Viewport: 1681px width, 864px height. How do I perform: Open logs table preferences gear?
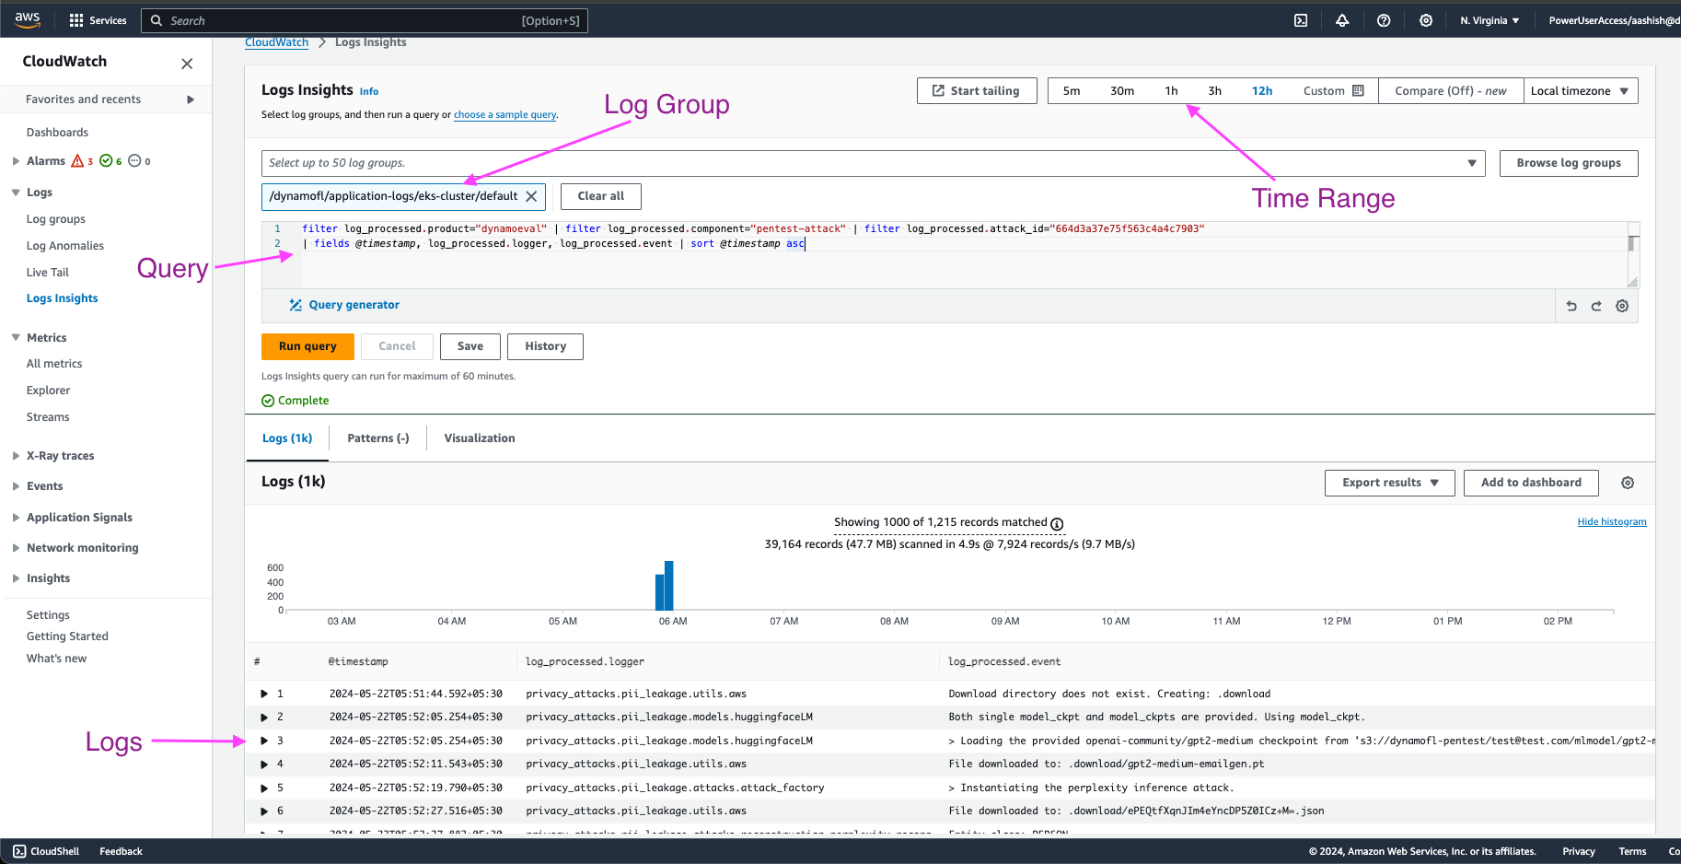coord(1628,483)
